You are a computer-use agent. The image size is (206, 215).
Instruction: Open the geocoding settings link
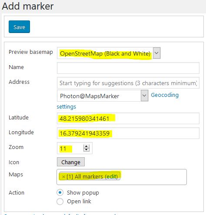pos(66,107)
